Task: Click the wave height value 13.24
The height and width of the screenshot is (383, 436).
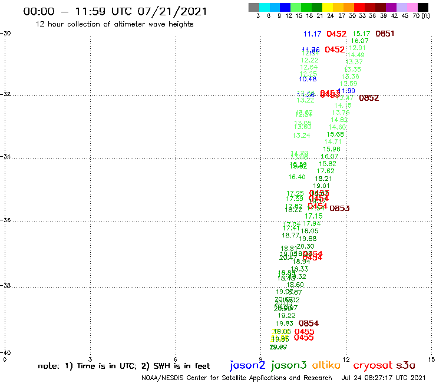Action: pyautogui.click(x=302, y=136)
